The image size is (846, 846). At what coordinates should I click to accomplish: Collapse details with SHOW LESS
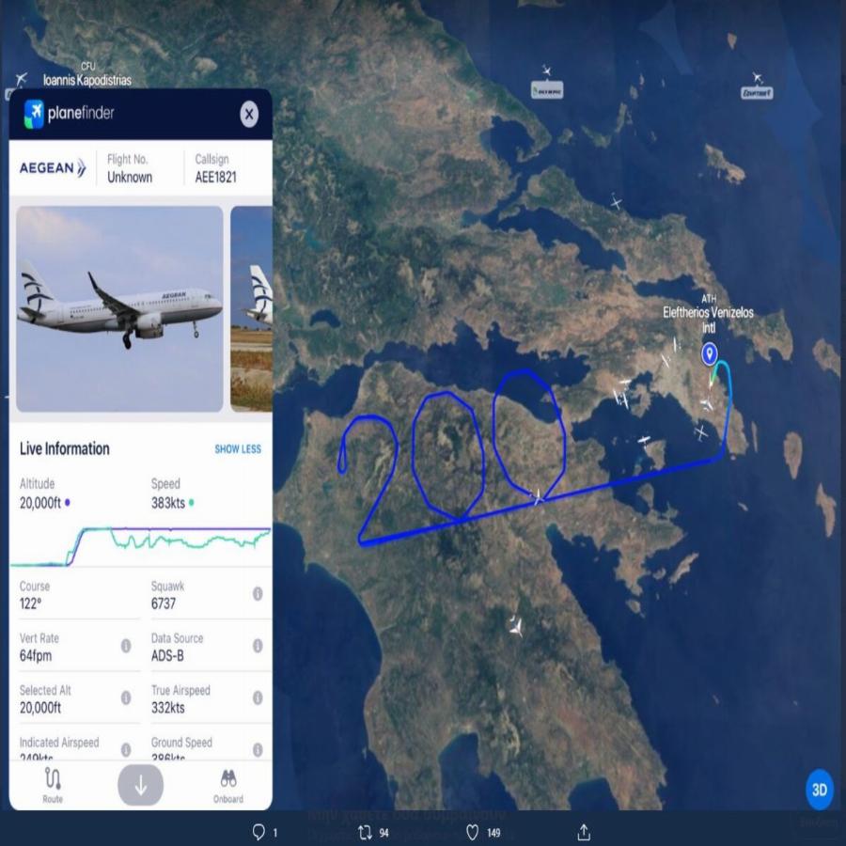tap(238, 449)
